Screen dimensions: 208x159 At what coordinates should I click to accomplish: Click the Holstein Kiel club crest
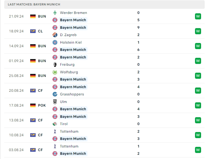point(55,42)
